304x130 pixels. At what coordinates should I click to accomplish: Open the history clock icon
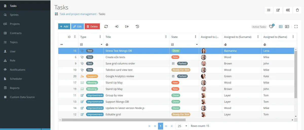[x=137, y=27]
